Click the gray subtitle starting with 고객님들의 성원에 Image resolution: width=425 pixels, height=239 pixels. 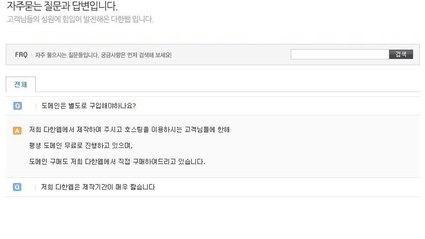tap(80, 20)
